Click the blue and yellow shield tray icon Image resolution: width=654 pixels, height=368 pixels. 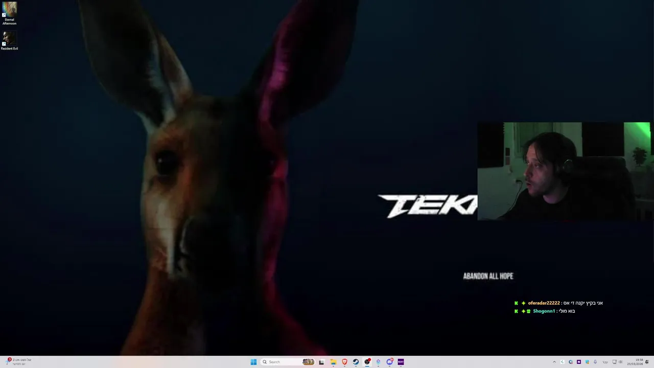coord(587,362)
